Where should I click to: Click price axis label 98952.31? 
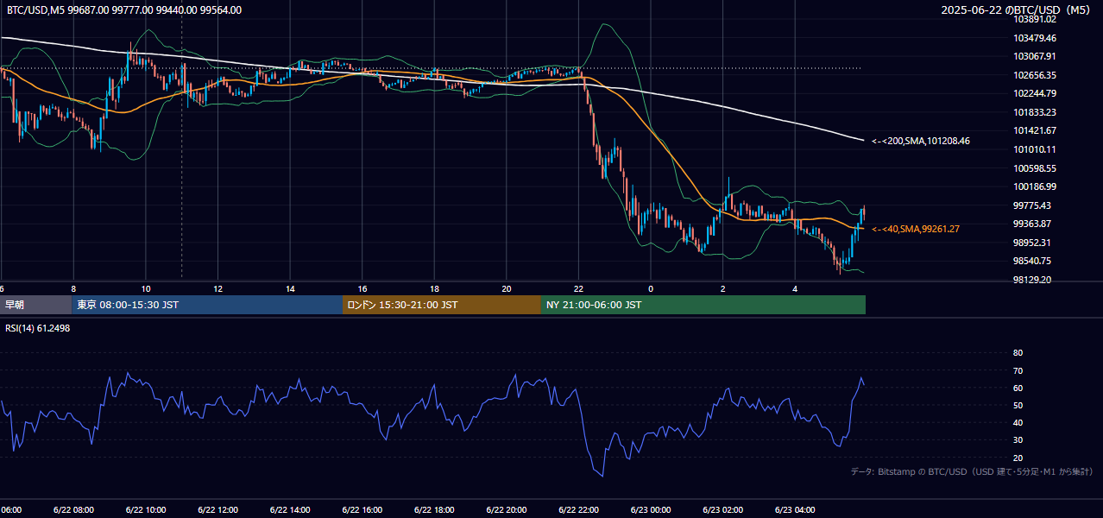1032,243
